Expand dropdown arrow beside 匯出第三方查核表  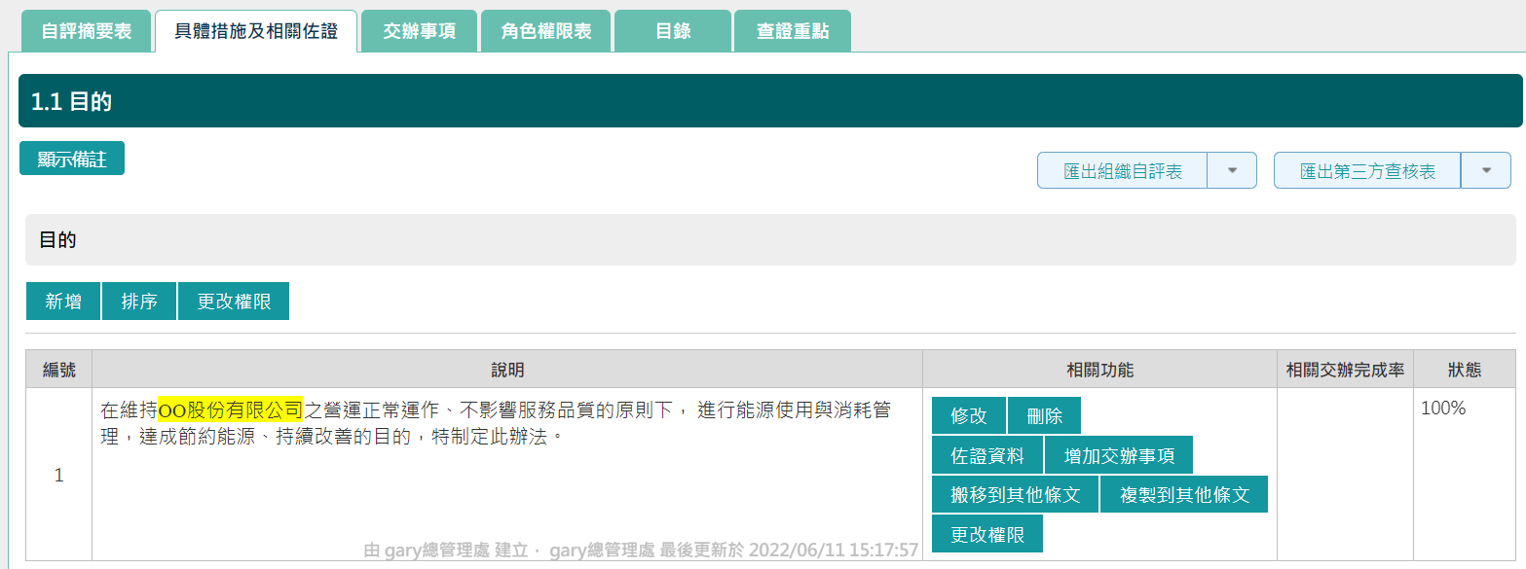(1486, 171)
